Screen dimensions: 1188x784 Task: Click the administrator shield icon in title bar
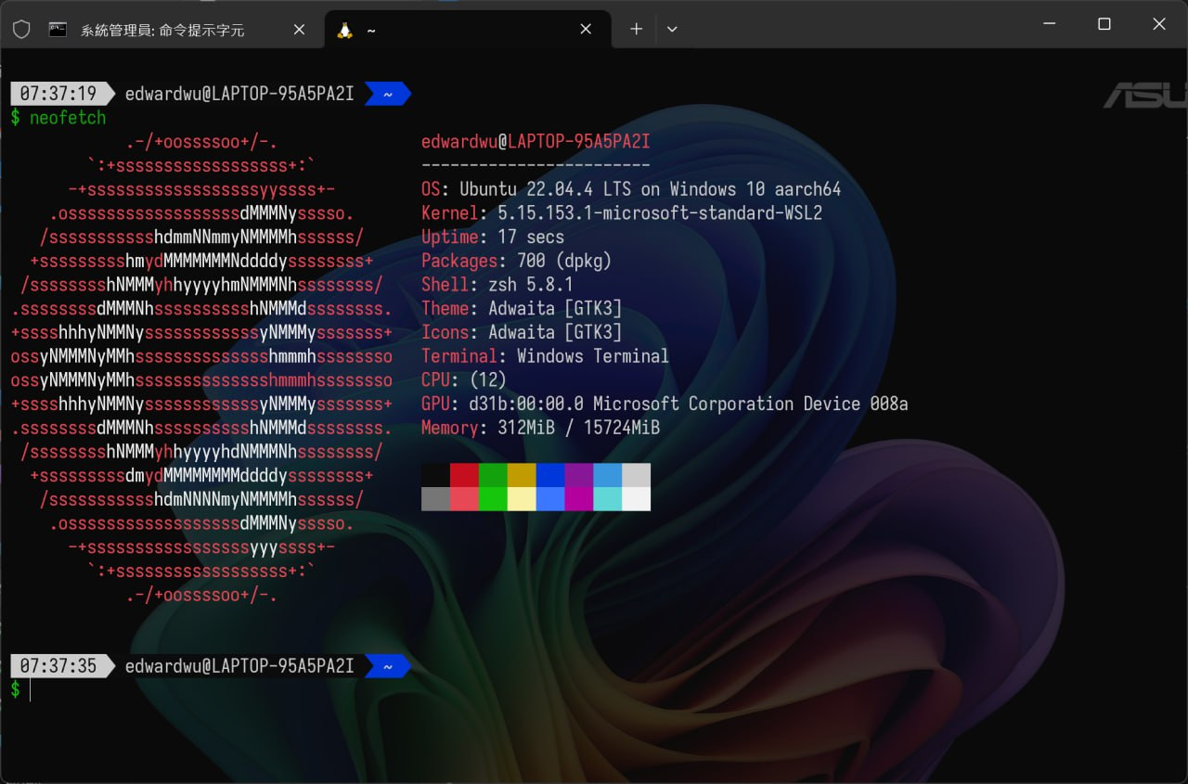21,30
